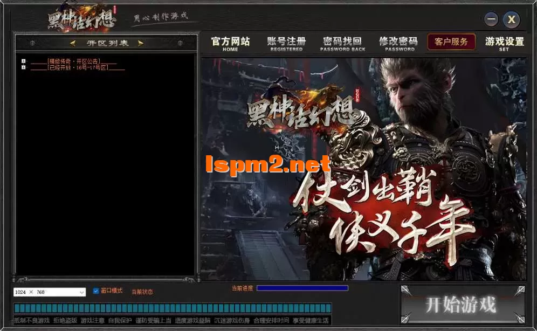537x331 pixels.
Task: Click the 当前状态 status label
Action: coord(142,292)
